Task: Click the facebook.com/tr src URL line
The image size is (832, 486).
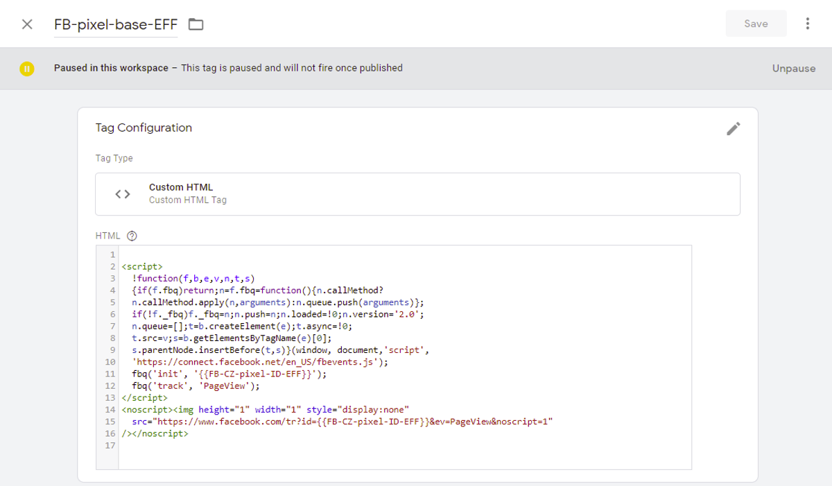Action: tap(342, 422)
